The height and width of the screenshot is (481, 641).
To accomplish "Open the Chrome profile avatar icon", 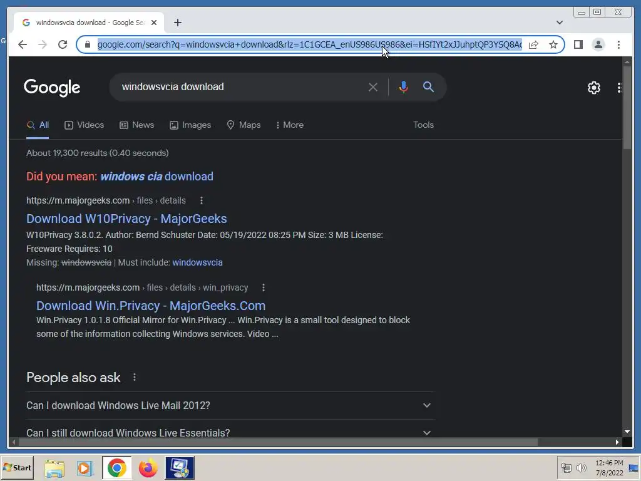I will tap(598, 44).
